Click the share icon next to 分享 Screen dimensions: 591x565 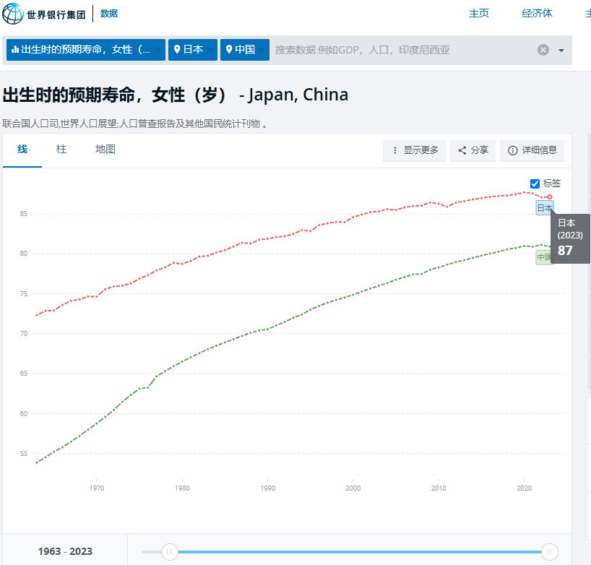click(x=462, y=150)
